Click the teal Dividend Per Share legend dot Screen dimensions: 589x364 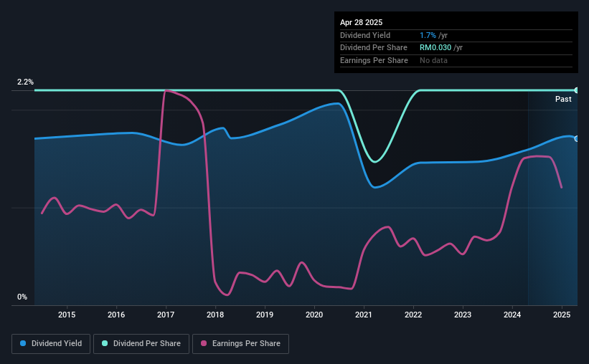pos(105,343)
